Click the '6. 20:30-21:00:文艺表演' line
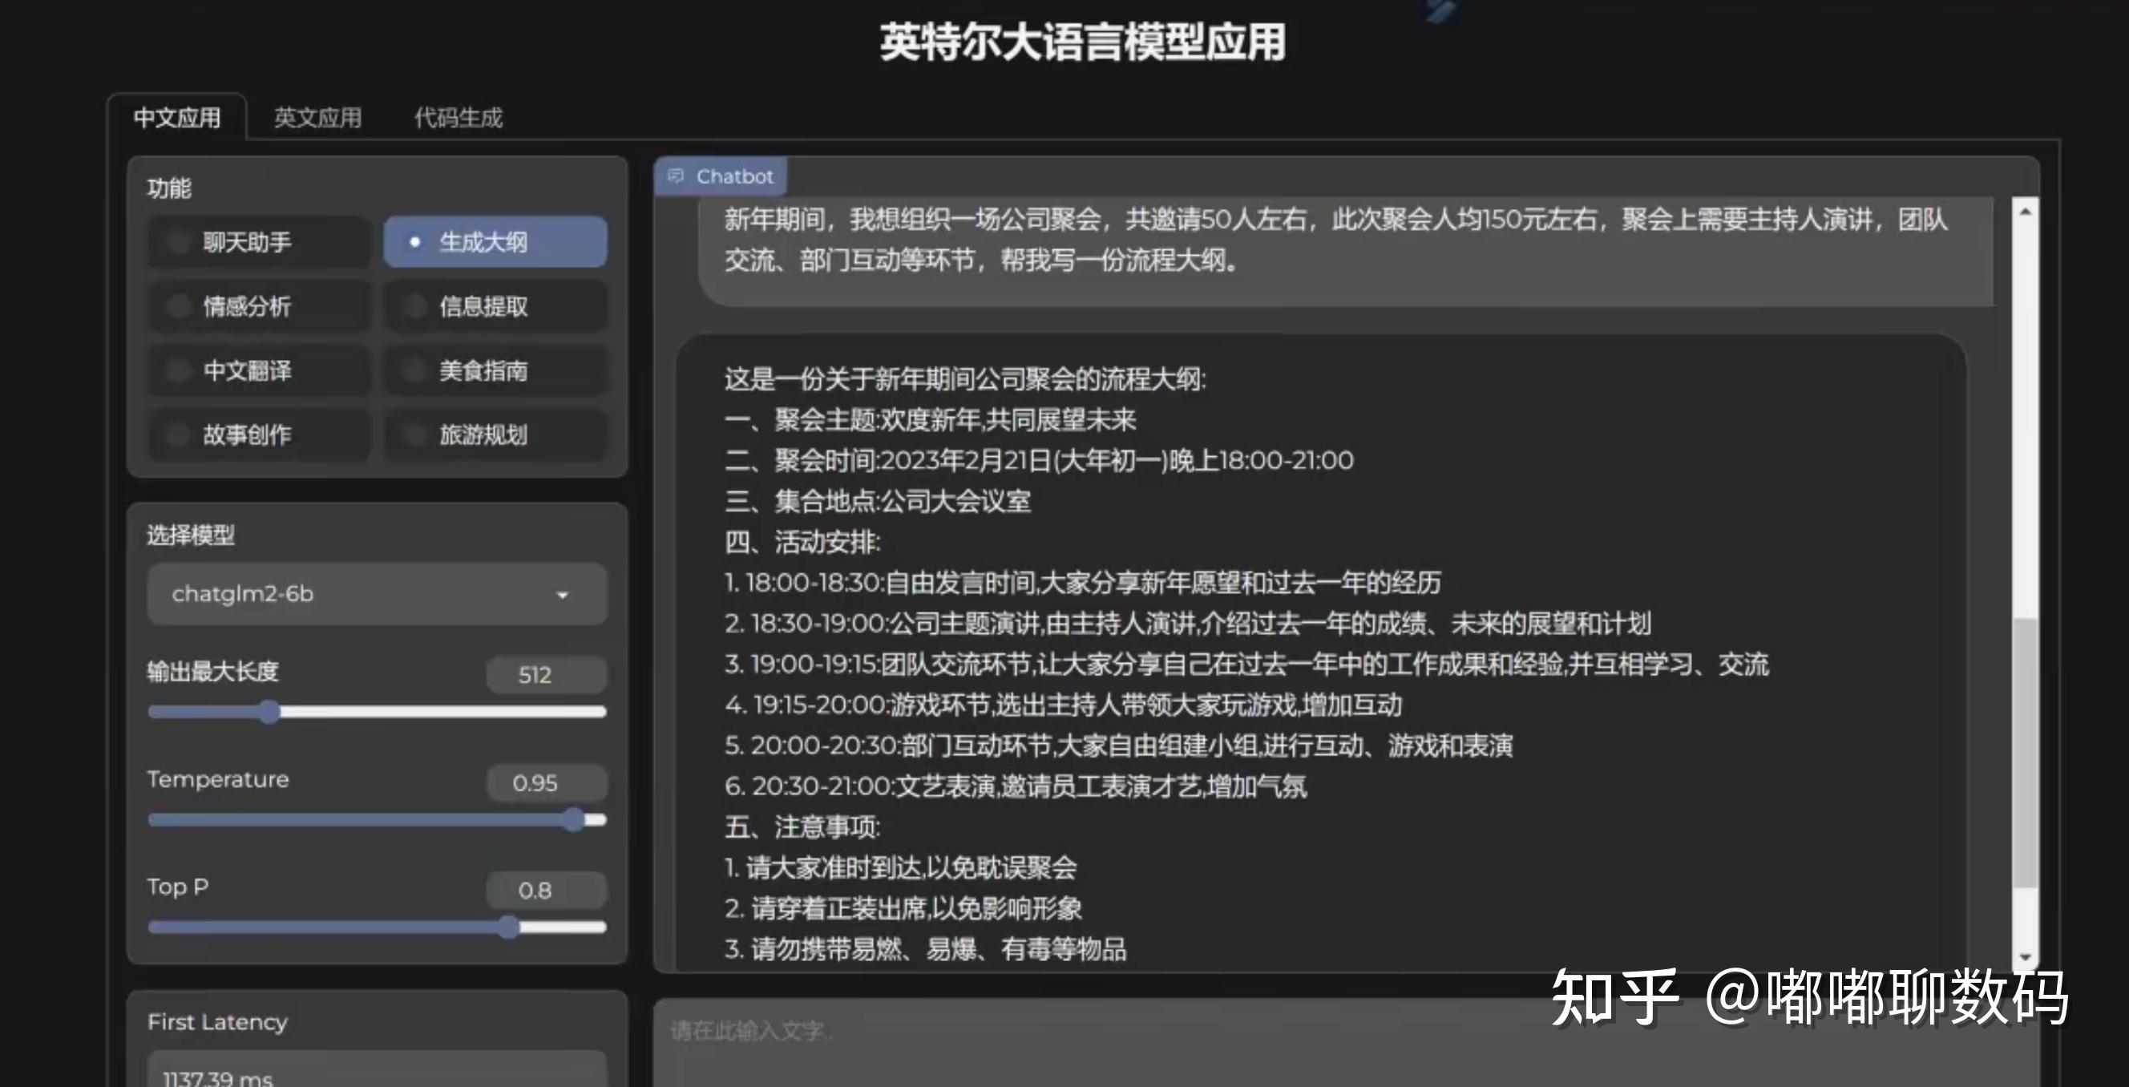The height and width of the screenshot is (1087, 2129). (x=1016, y=786)
